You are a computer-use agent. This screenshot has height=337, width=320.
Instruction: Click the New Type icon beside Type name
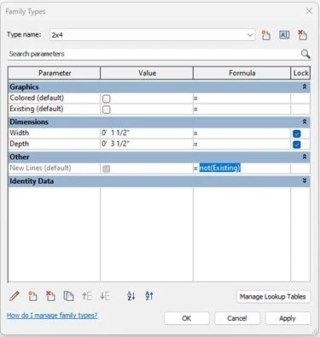coord(266,35)
